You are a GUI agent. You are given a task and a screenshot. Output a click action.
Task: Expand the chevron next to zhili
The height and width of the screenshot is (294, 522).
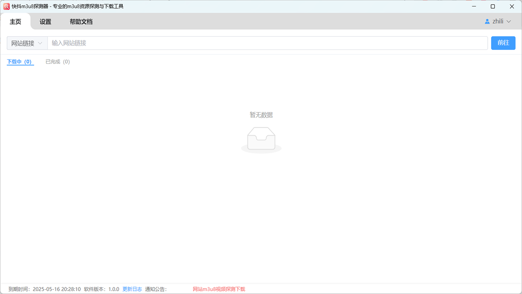(x=509, y=22)
